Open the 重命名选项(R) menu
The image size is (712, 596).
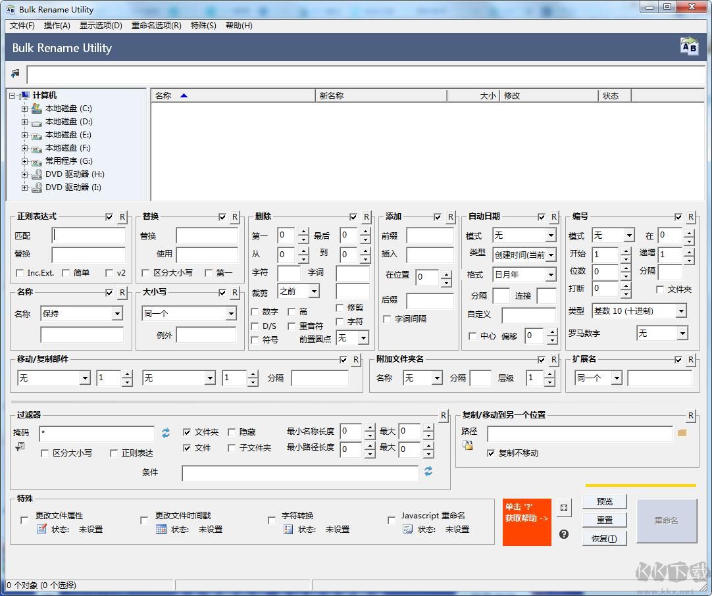pyautogui.click(x=156, y=26)
